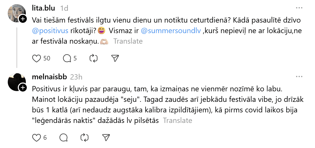Like lita.blu's post with the heart icon

pos(37,58)
